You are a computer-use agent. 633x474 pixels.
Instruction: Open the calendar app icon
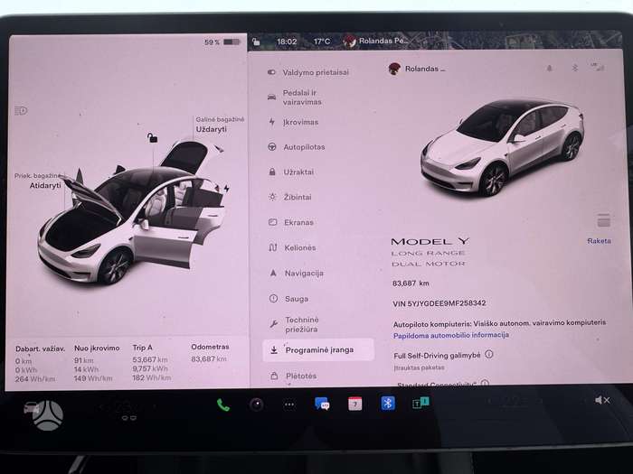tap(354, 404)
